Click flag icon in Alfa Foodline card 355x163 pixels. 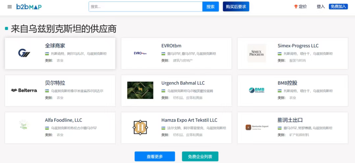pos(47,128)
